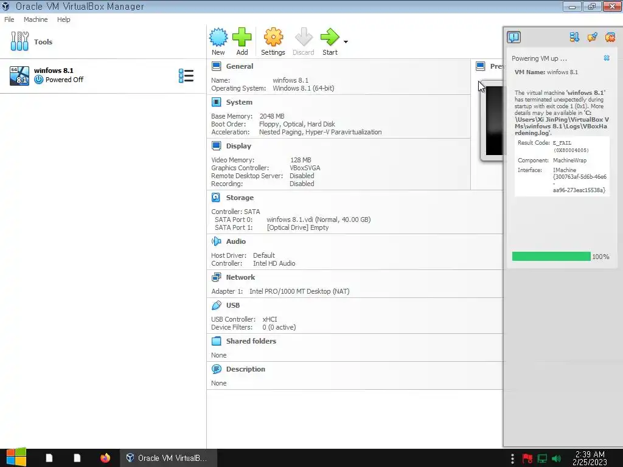The height and width of the screenshot is (467, 623).
Task: Open the winfows 8.1 machine tools menu icon
Action: [x=186, y=75]
